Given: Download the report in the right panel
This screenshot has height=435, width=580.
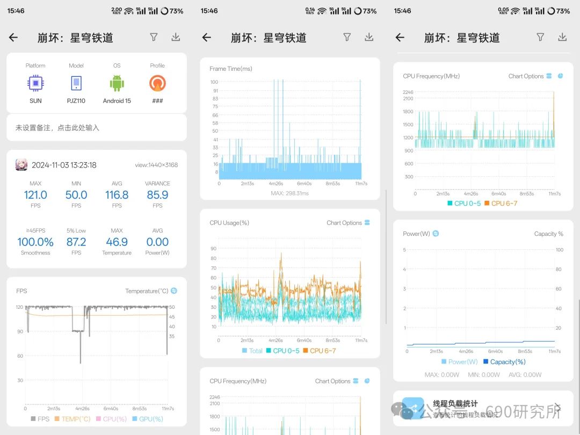Looking at the screenshot, I should (x=562, y=37).
